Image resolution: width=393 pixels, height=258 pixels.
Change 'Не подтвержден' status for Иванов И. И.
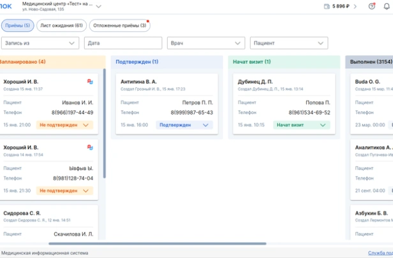tap(64, 125)
